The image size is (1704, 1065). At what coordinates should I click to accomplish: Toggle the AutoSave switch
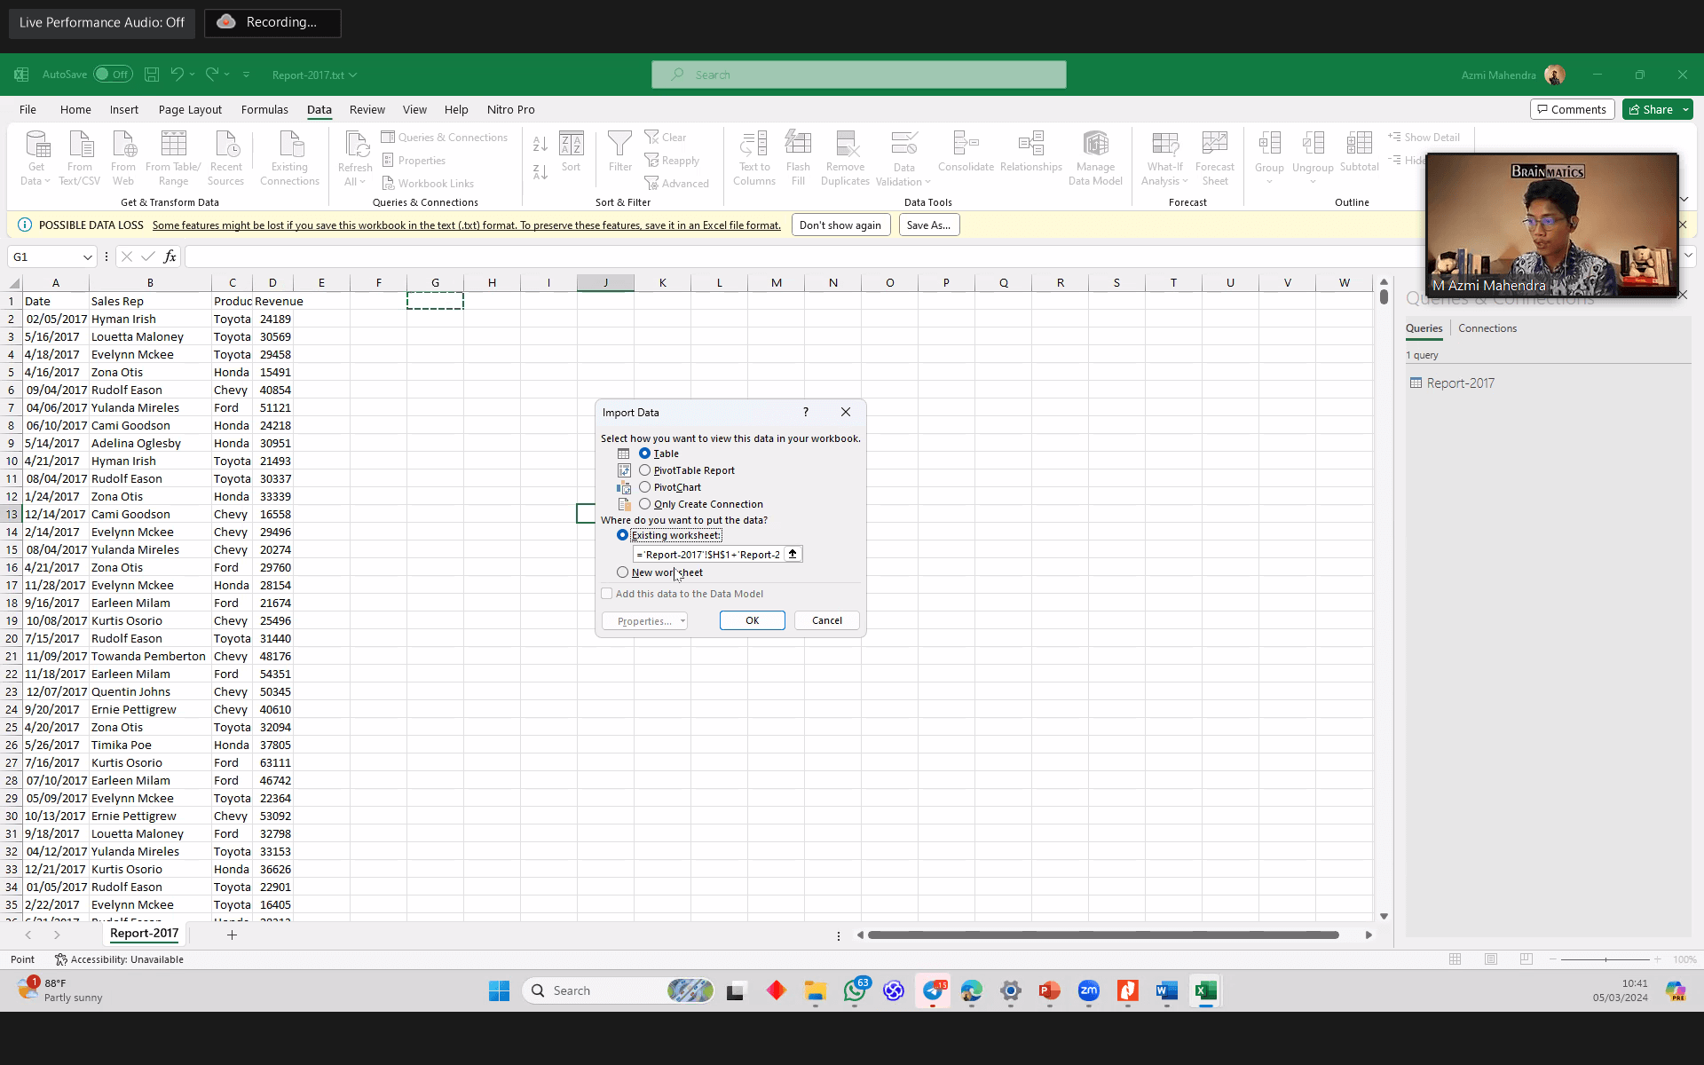pos(113,75)
